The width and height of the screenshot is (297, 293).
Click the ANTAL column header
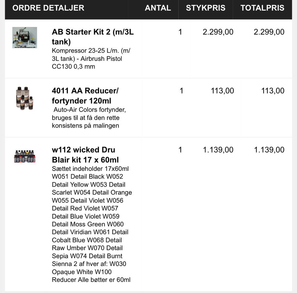click(158, 8)
